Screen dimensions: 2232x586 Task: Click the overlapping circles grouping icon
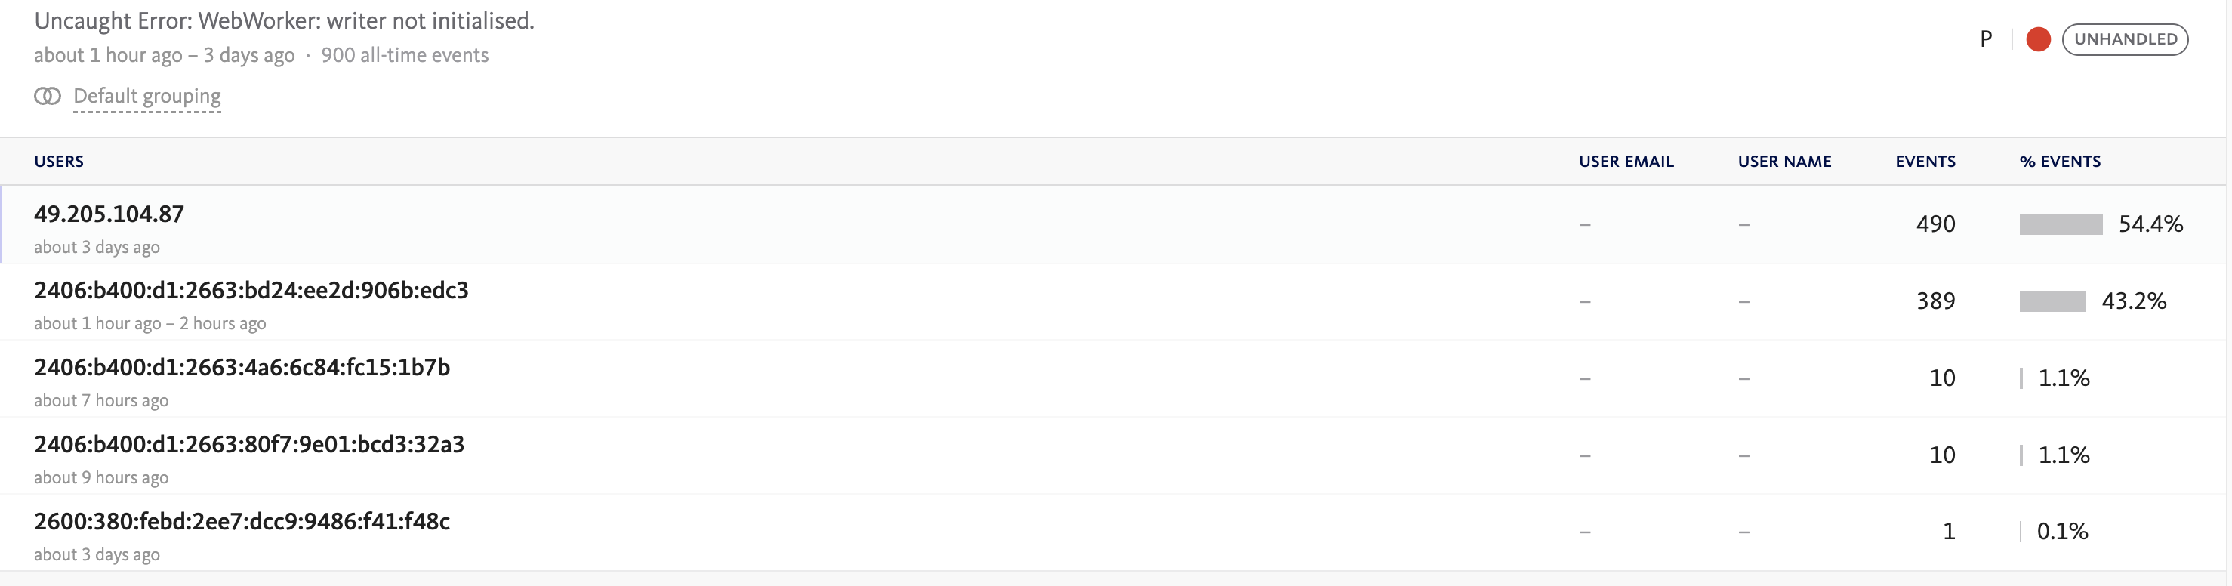click(47, 96)
